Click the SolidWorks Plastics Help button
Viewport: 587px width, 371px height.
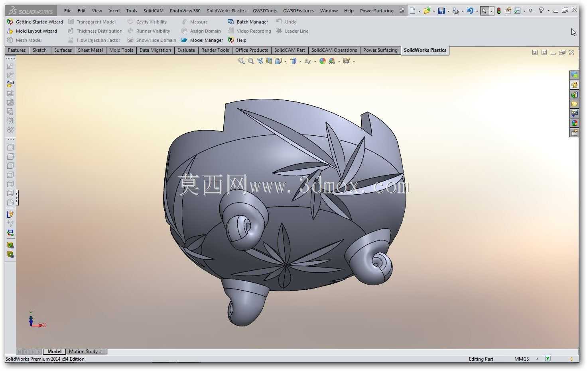click(237, 40)
